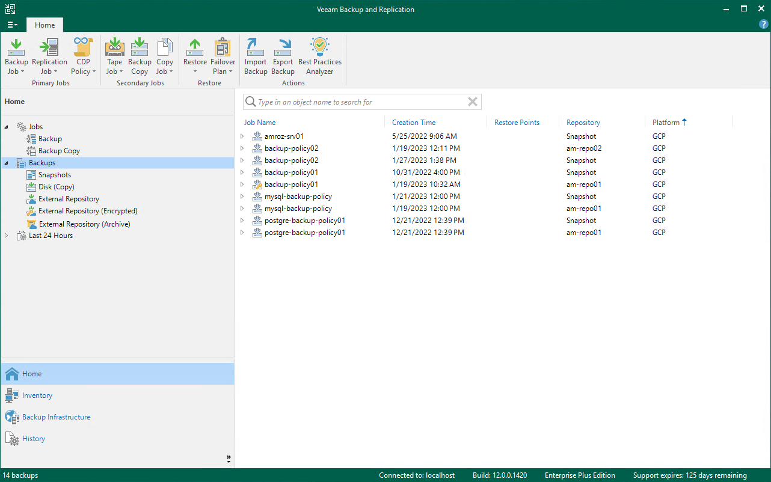Sort by the Creation Time column

tap(414, 123)
